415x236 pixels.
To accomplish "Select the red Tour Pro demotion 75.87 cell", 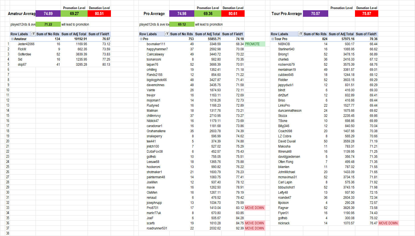I will point(366,14).
